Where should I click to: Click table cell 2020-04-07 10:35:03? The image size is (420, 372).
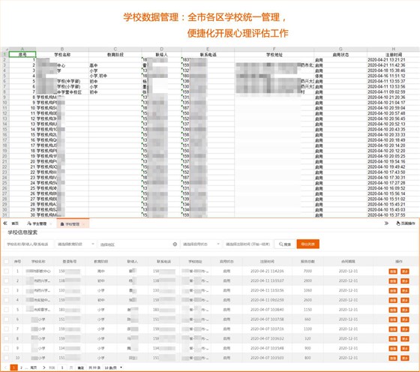point(267,358)
